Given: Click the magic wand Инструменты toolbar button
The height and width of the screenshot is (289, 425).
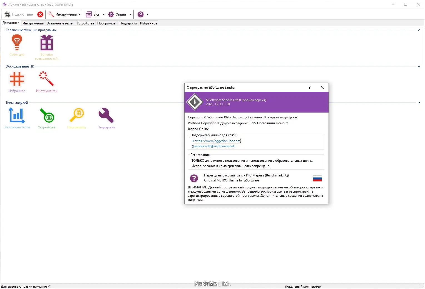Looking at the screenshot, I should [62, 14].
